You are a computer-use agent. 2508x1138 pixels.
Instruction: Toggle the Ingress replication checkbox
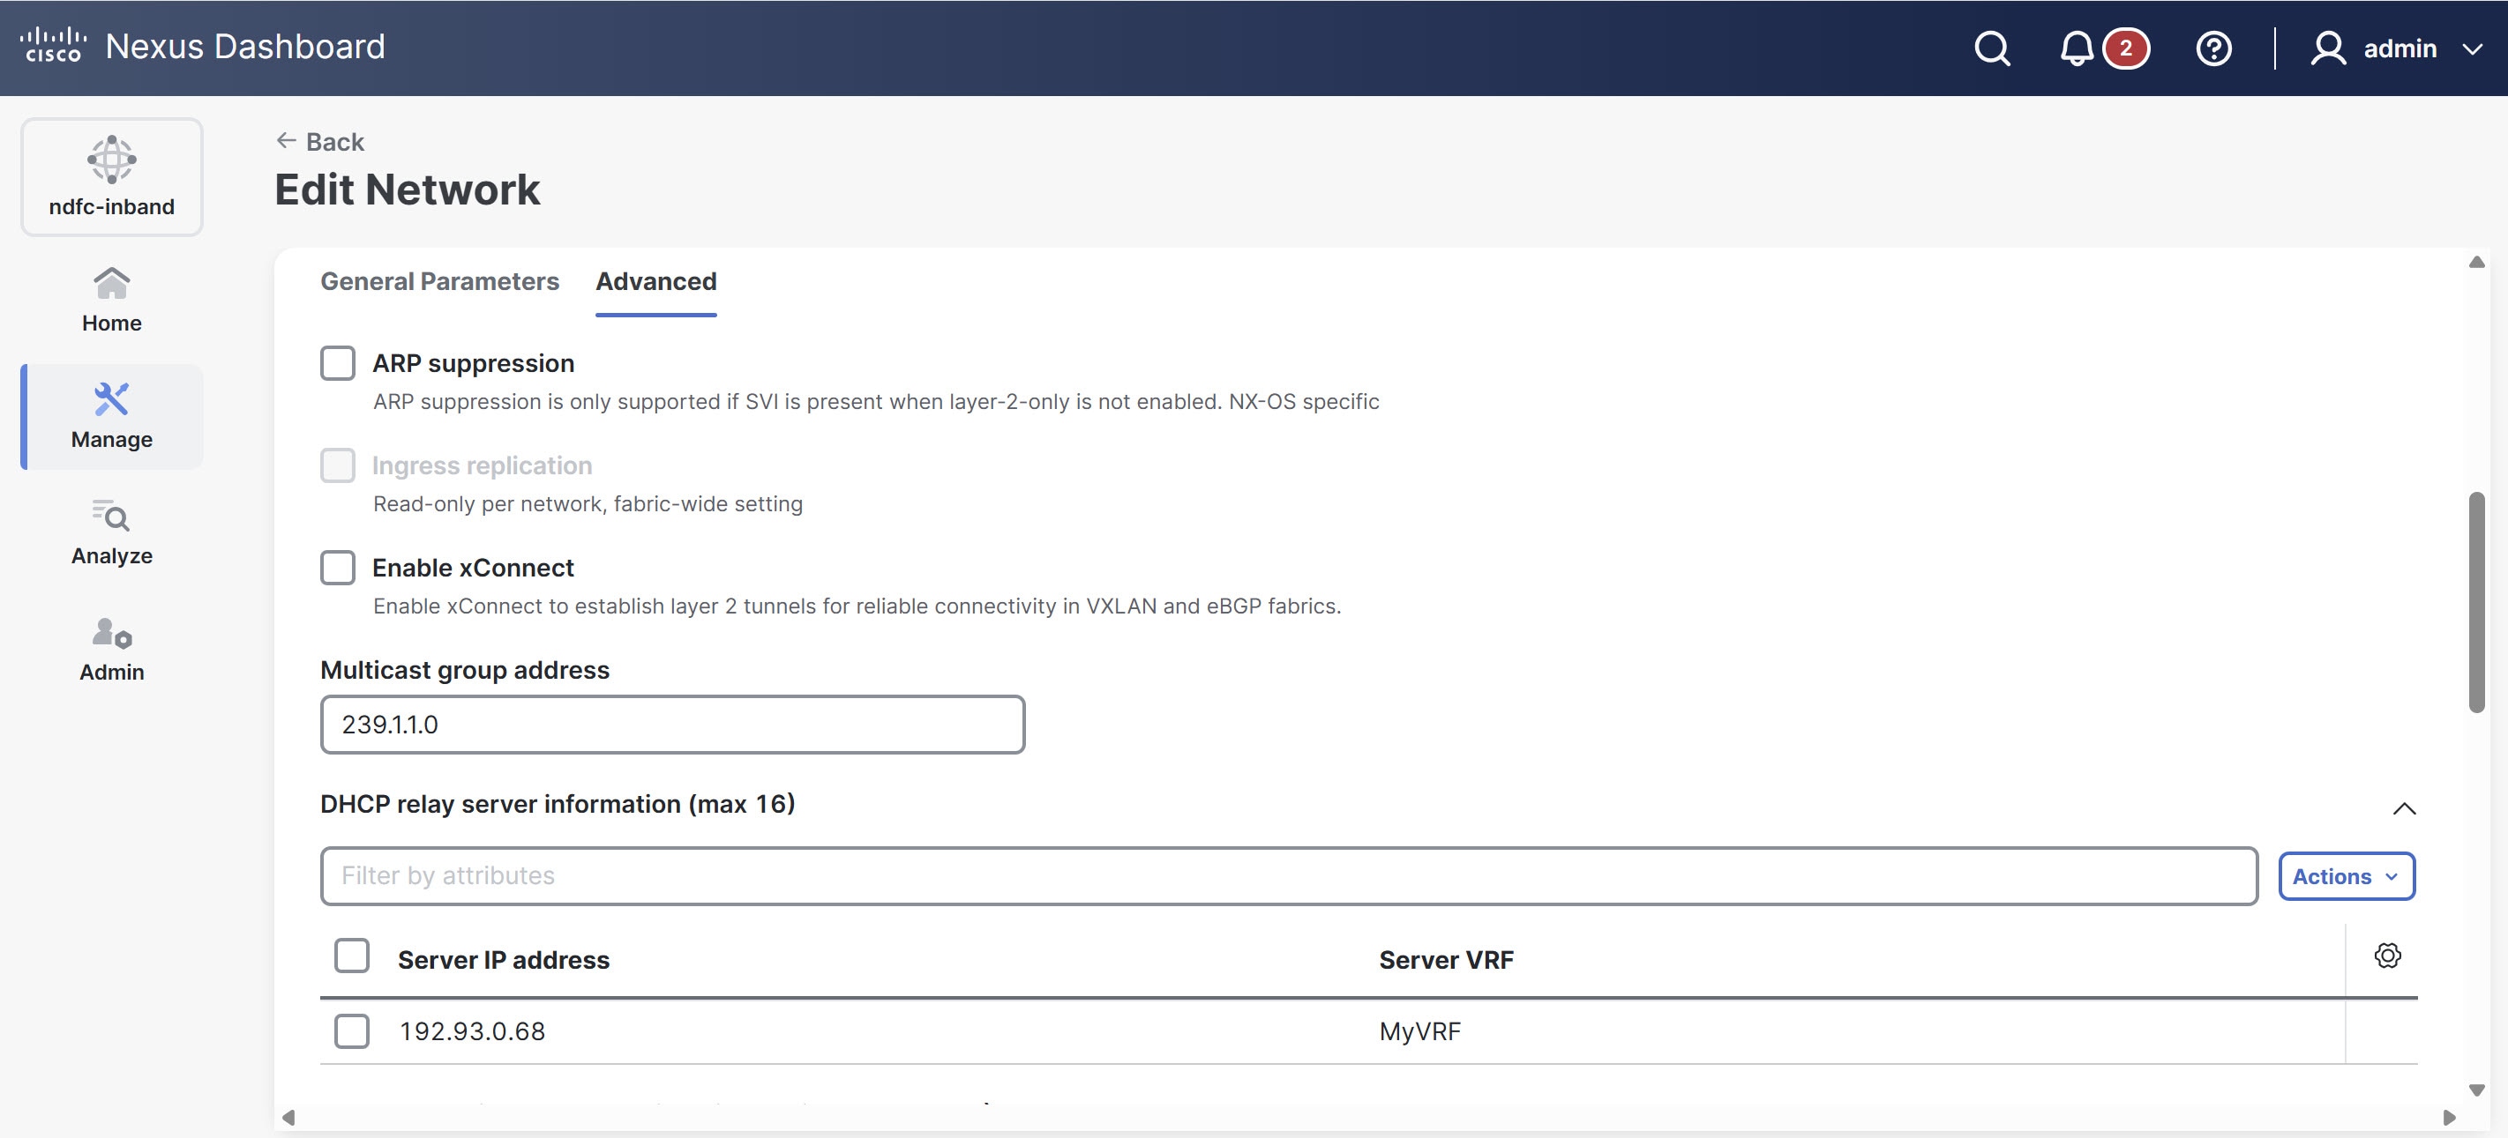[x=338, y=465]
